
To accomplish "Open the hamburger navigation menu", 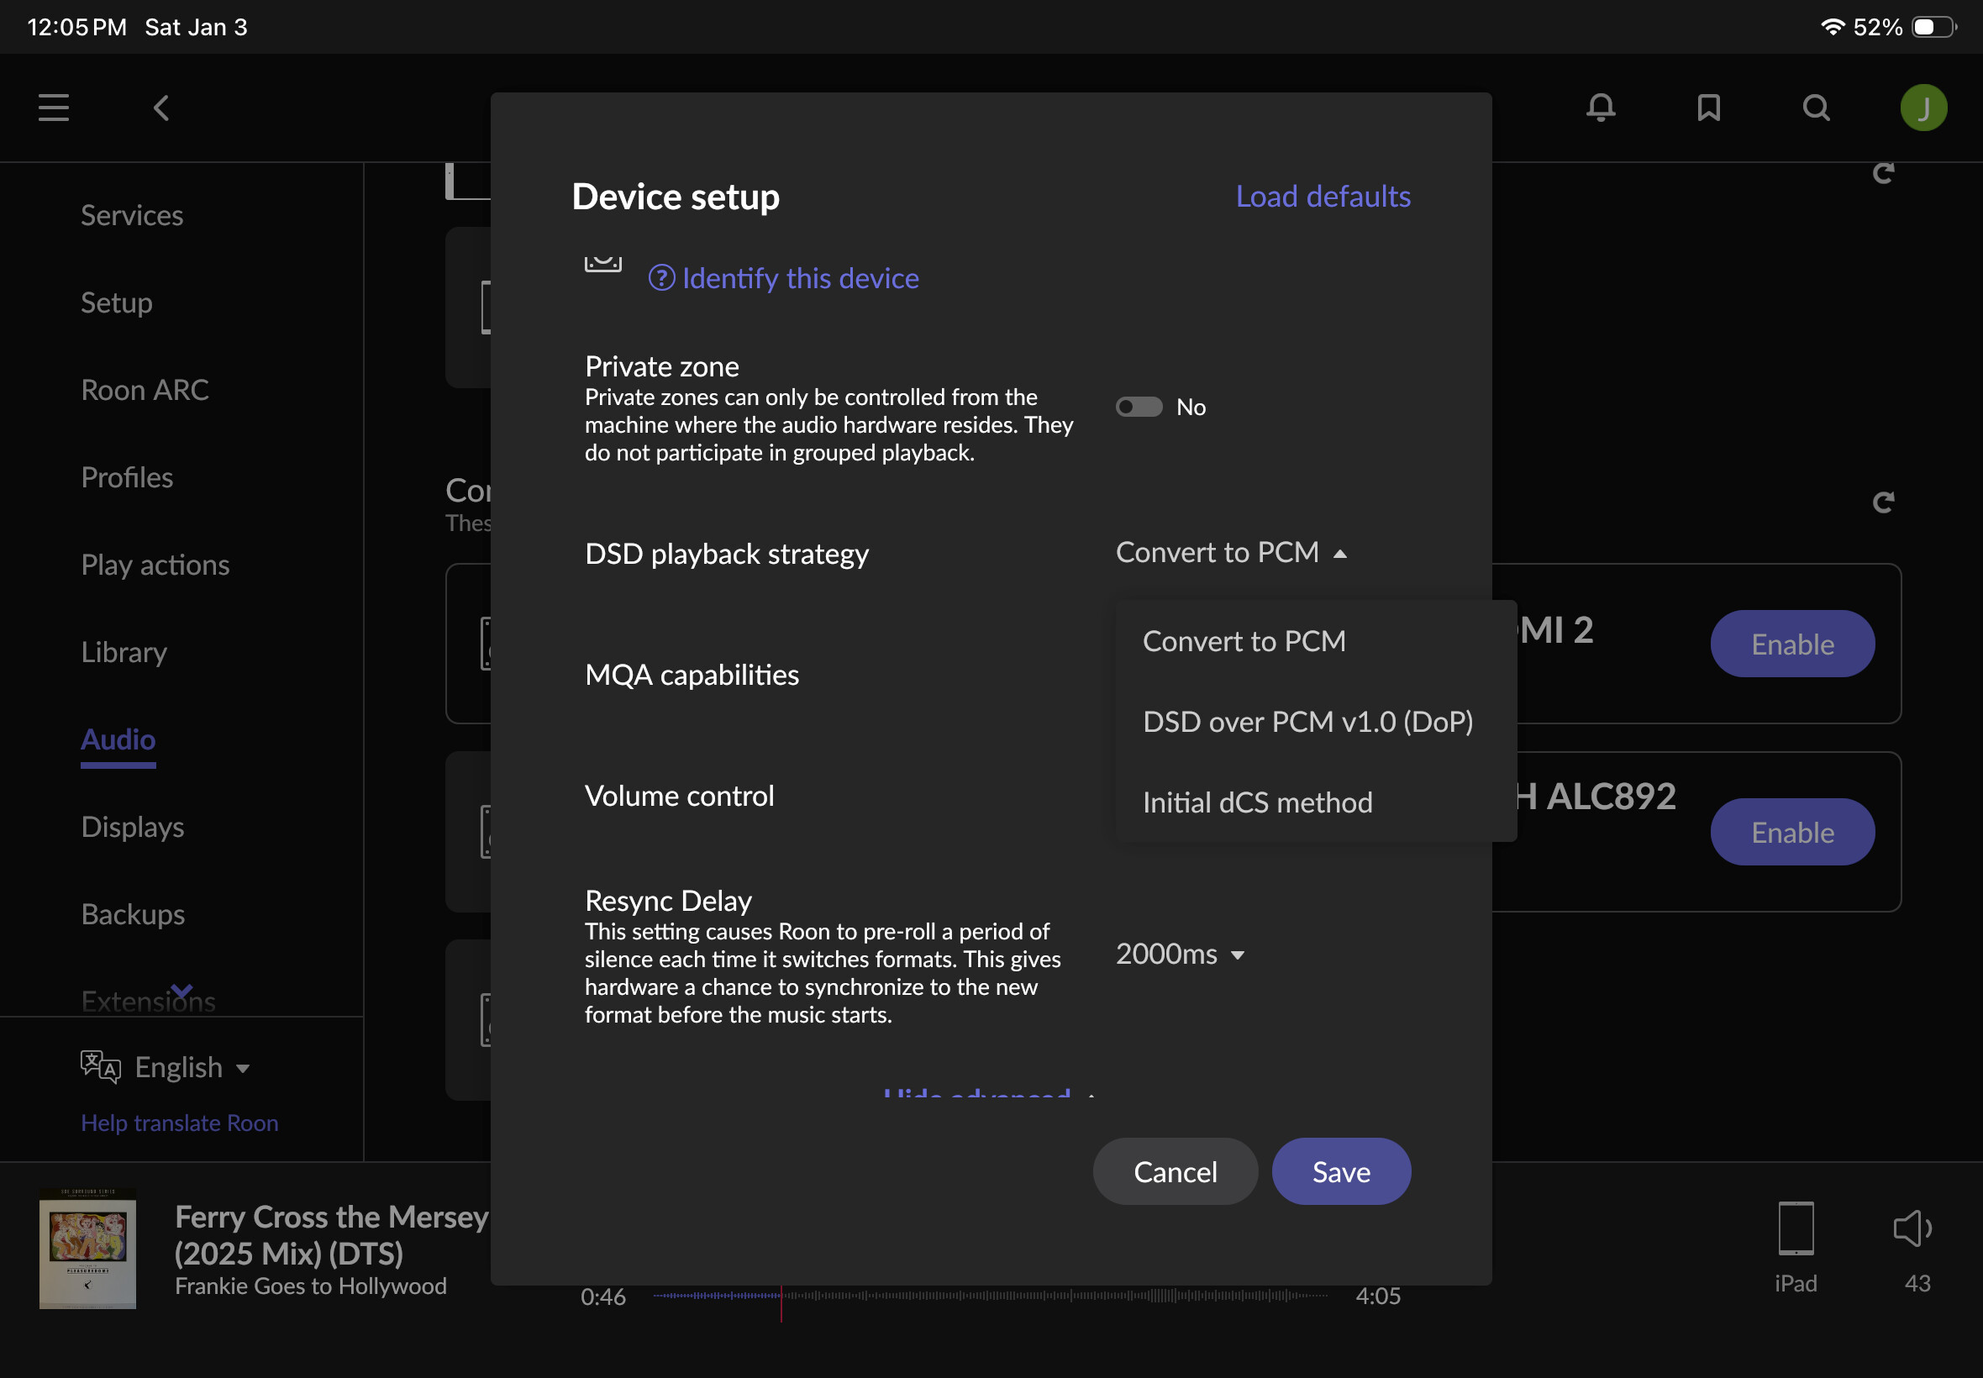I will pos(54,108).
